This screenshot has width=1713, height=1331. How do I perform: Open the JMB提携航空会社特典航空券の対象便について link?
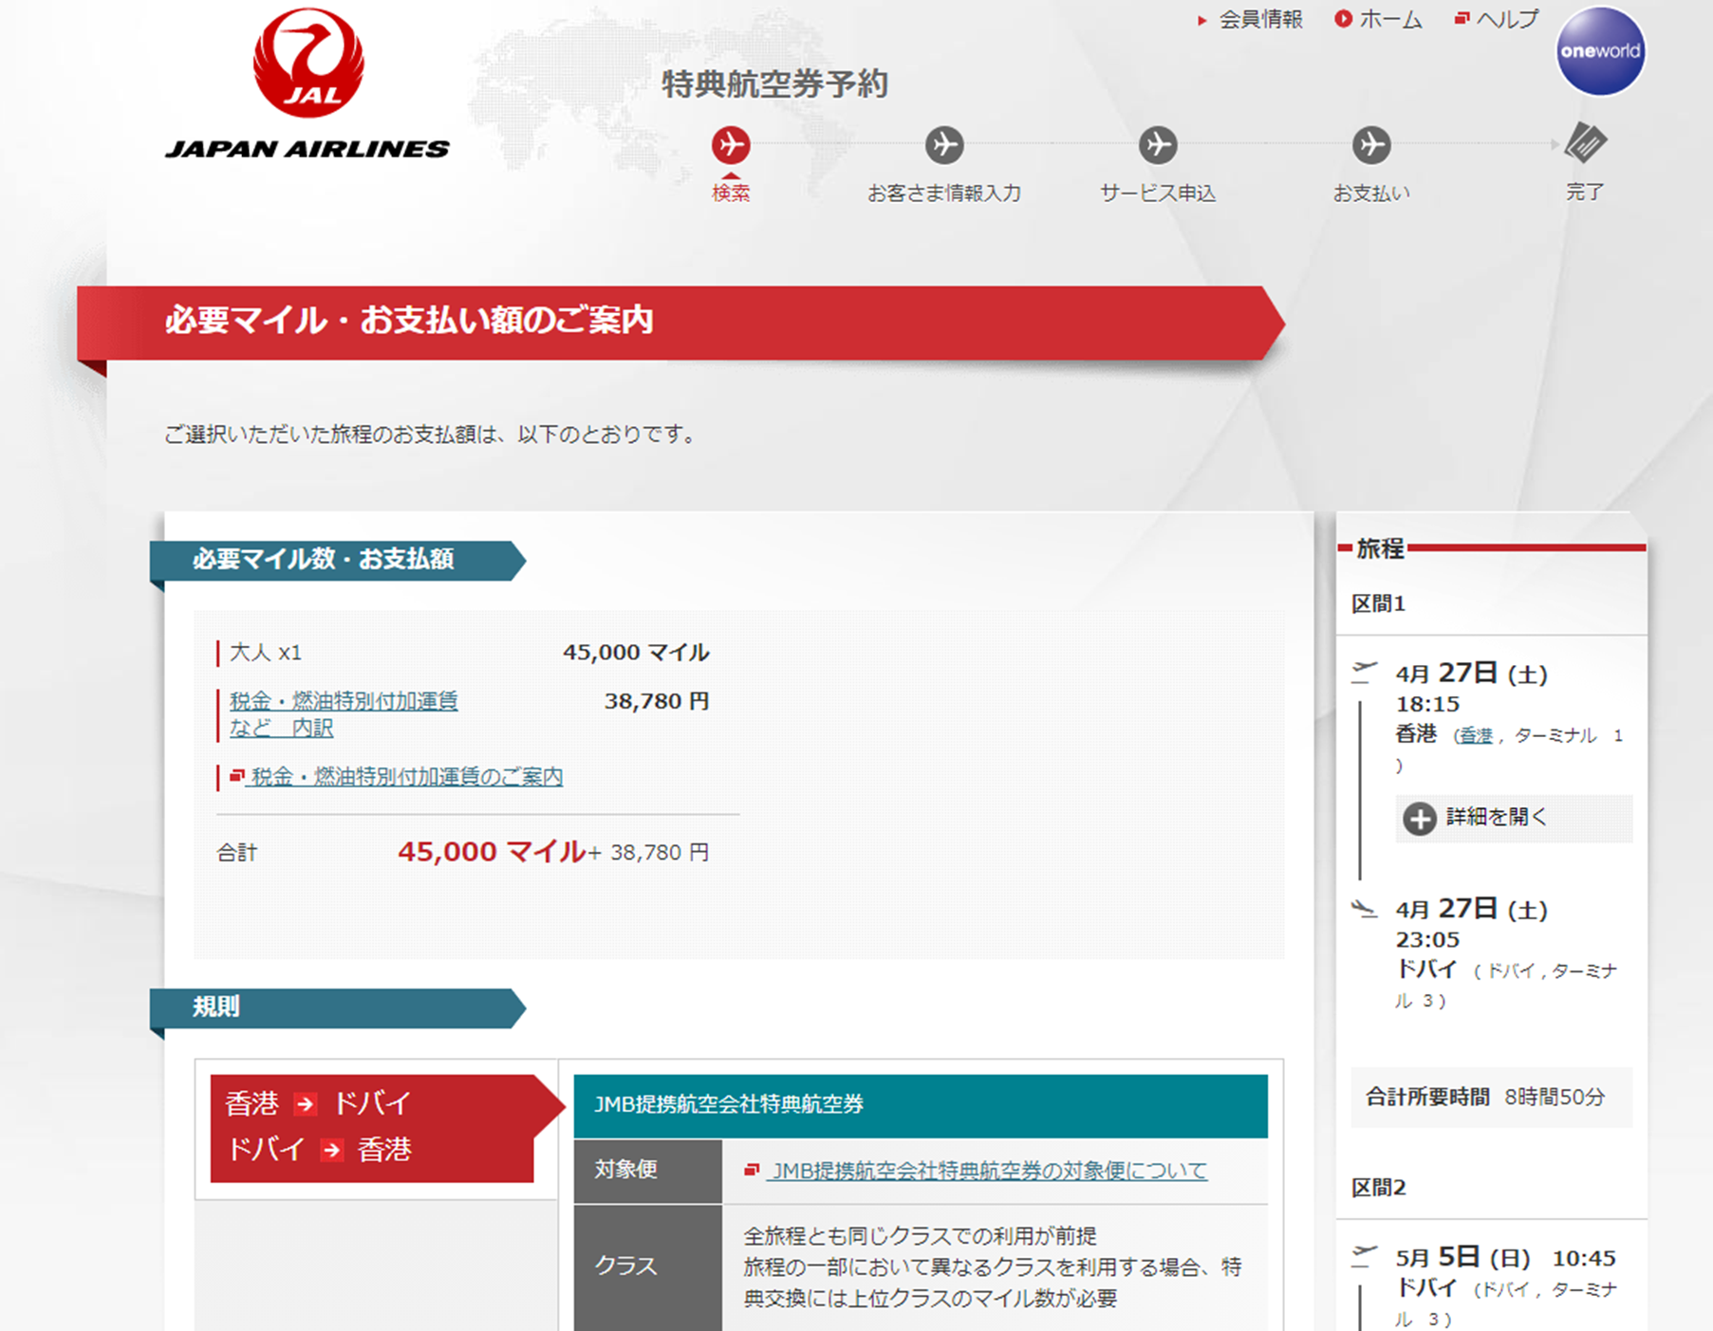point(987,1171)
